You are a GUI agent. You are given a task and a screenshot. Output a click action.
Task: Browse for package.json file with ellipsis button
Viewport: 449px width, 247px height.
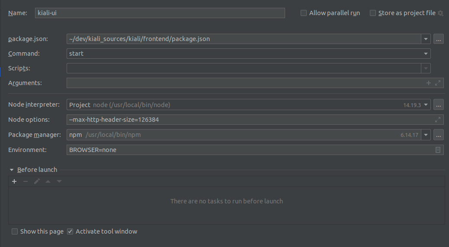(x=439, y=39)
